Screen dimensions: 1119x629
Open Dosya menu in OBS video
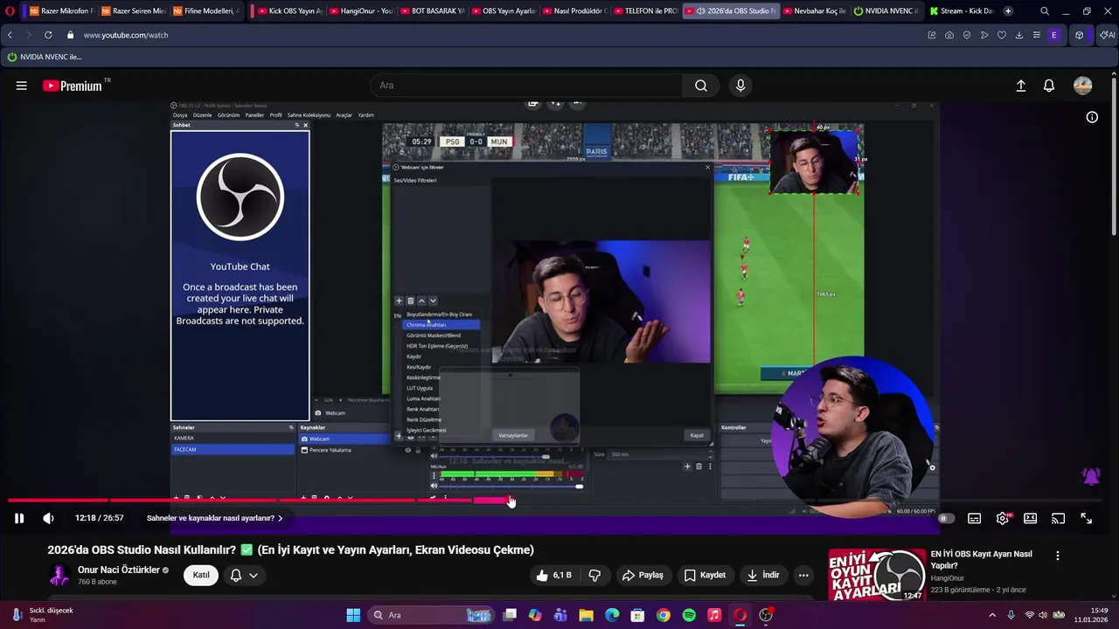pyautogui.click(x=180, y=115)
